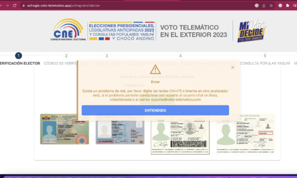
Task: Click the warning triangle icon in dialog
Action: [x=155, y=69]
